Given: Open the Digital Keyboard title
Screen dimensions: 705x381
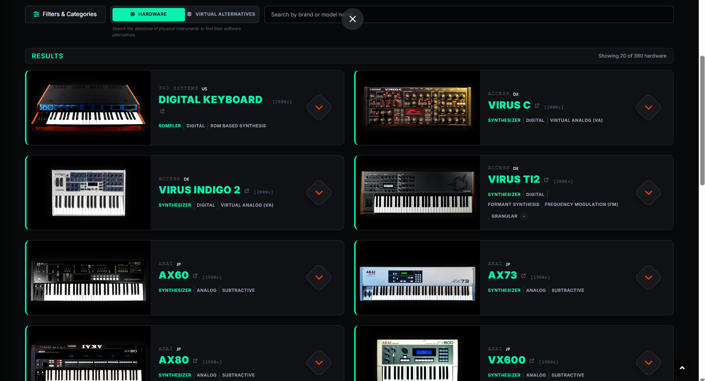Looking at the screenshot, I should coord(210,100).
